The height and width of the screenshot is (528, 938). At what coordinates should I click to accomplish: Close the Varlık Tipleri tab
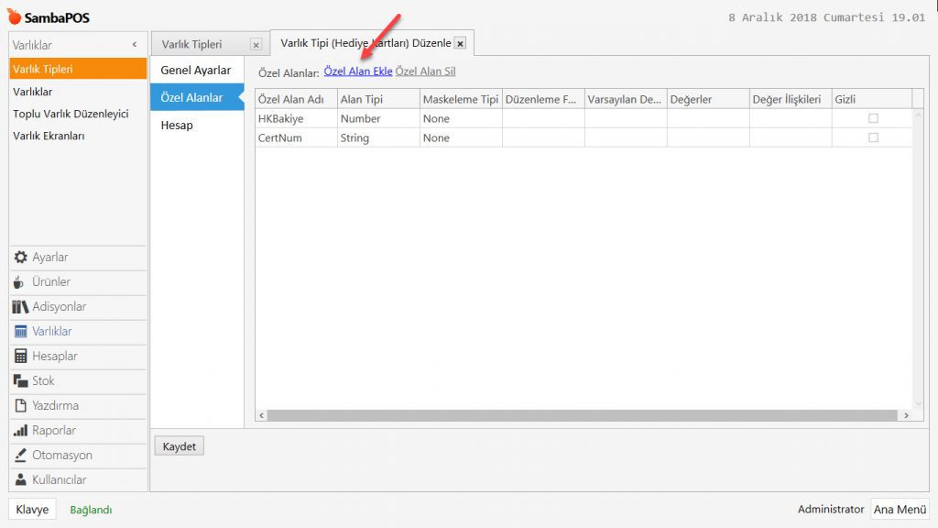[256, 44]
